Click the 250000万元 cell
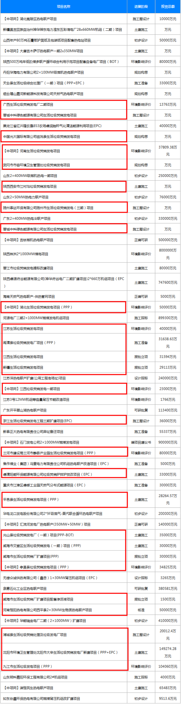 tap(168, 176)
